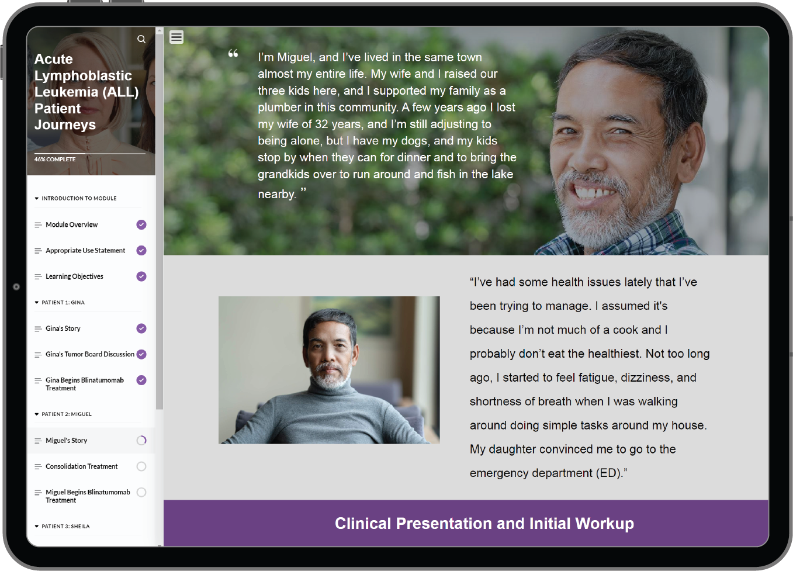
Task: Click the empty circle for Consolidation Treatment
Action: point(141,466)
